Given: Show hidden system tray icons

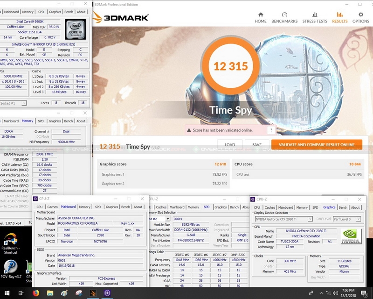Looking at the screenshot, I should [321, 293].
